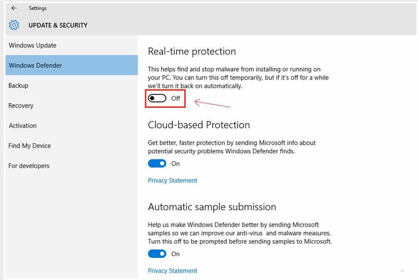Click the 'Get better, faster protection' description
This screenshot has height=280, width=418.
pyautogui.click(x=231, y=147)
